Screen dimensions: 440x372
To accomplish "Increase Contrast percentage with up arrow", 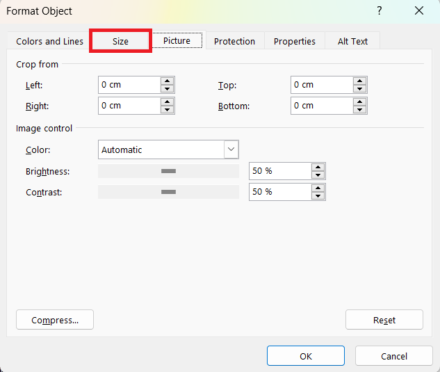I will coord(318,188).
